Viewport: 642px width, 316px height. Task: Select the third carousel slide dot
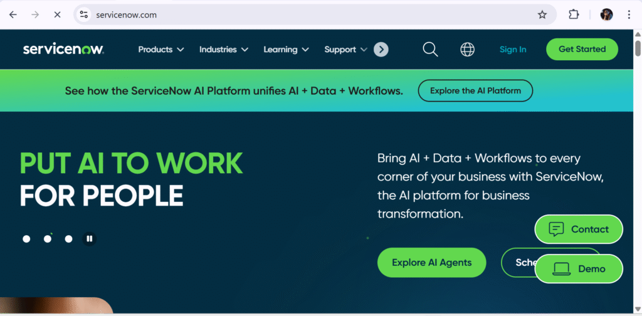68,239
